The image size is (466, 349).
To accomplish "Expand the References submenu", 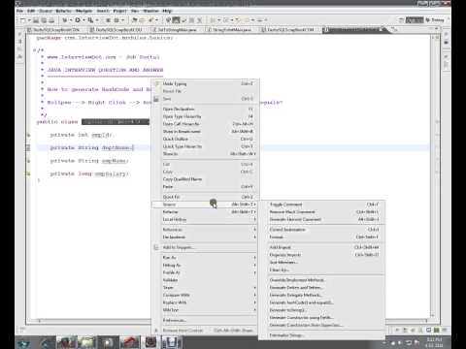I will coord(205,230).
